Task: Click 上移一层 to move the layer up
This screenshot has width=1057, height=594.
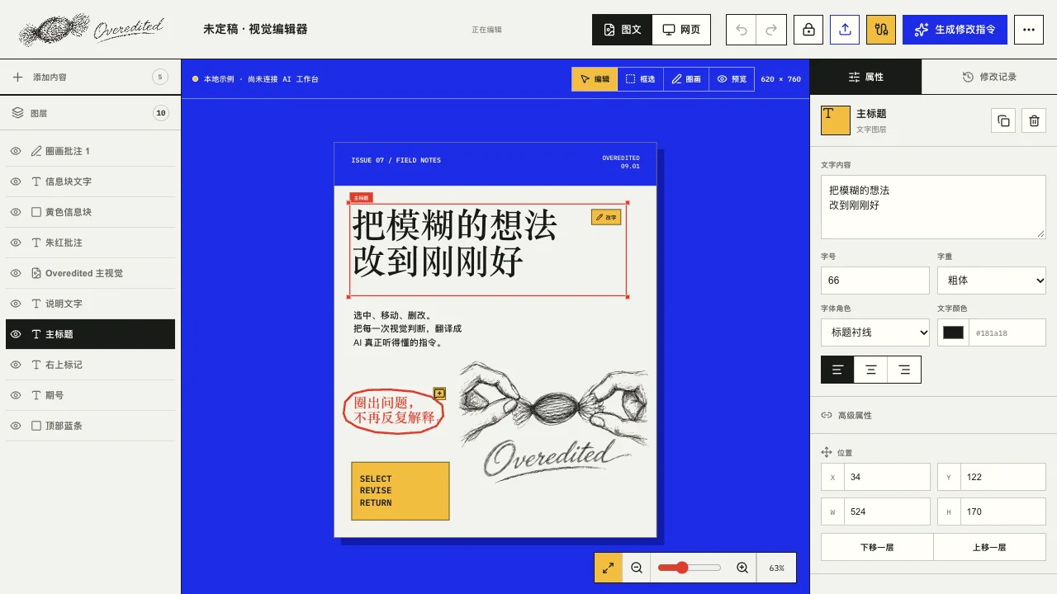Action: 989,547
